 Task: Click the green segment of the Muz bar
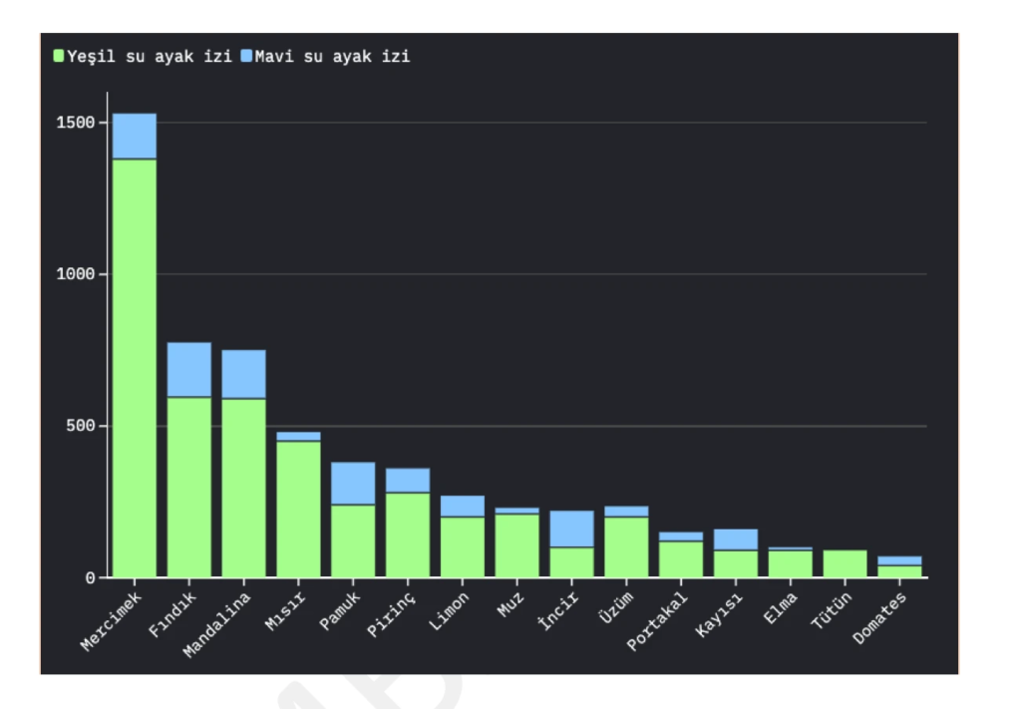[x=516, y=544]
